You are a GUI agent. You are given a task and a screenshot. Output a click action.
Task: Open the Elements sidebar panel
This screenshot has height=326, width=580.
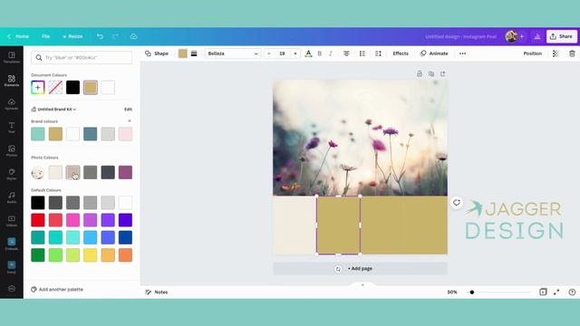click(x=12, y=81)
